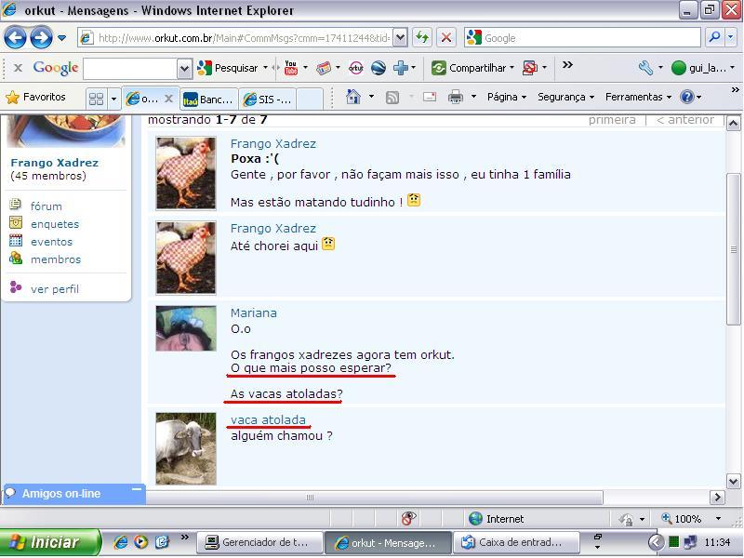The image size is (744, 558).
Task: Go to the Home page icon
Action: coord(353,97)
